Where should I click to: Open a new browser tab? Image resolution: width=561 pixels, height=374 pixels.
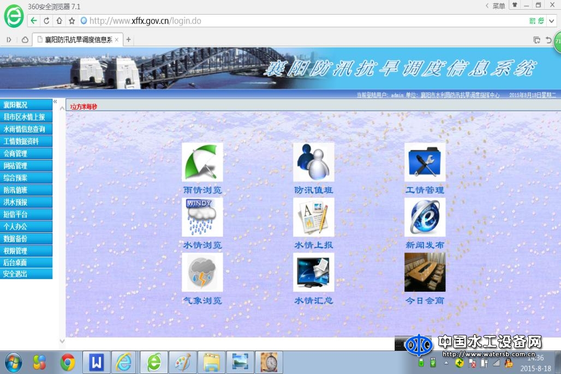(x=129, y=40)
